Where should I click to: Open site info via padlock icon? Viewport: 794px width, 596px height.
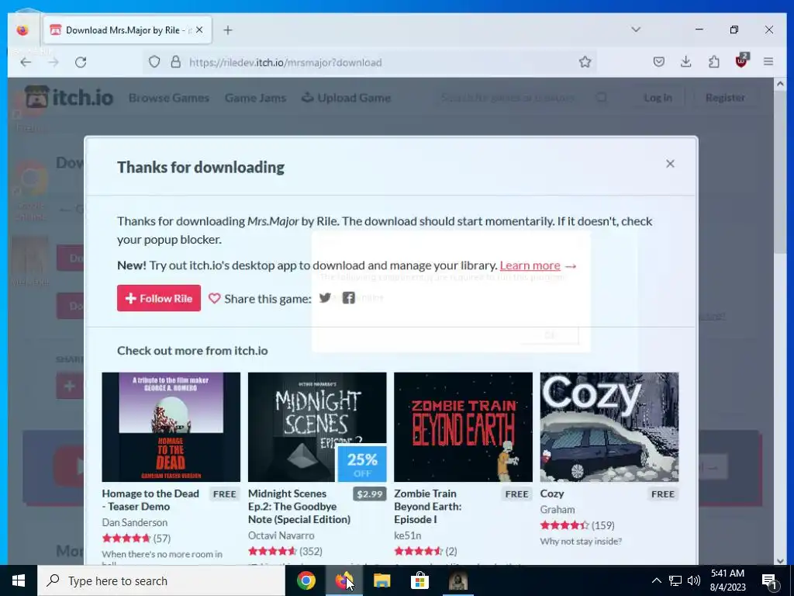tap(176, 62)
